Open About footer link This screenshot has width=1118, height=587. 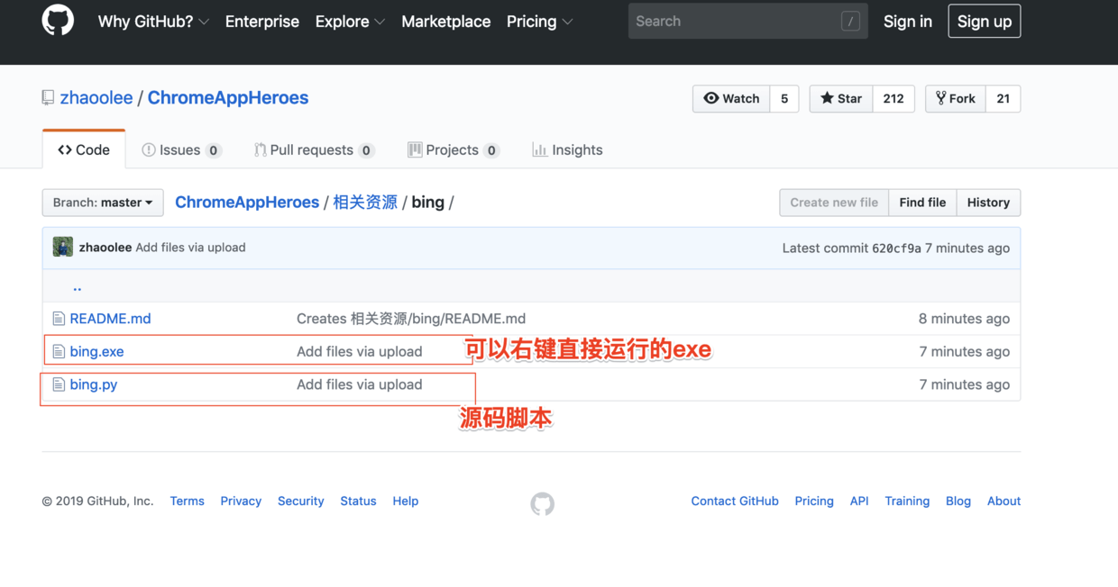1003,501
